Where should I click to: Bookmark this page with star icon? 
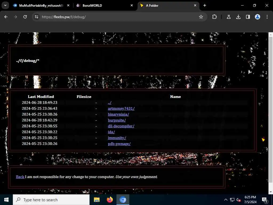pos(201,17)
